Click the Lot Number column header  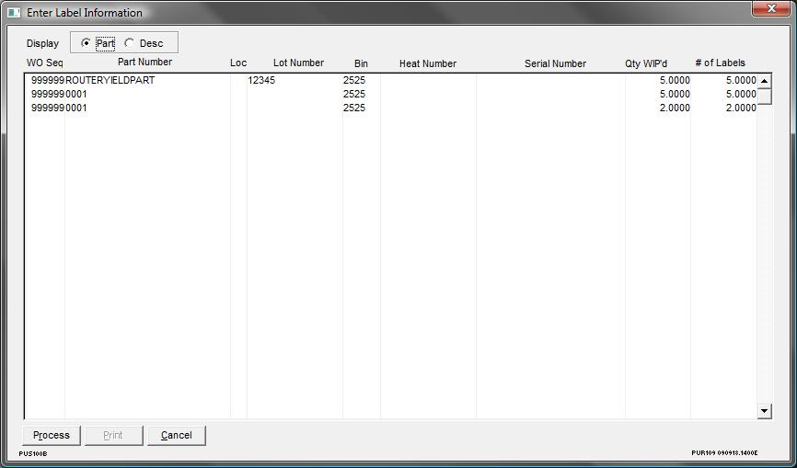(298, 63)
